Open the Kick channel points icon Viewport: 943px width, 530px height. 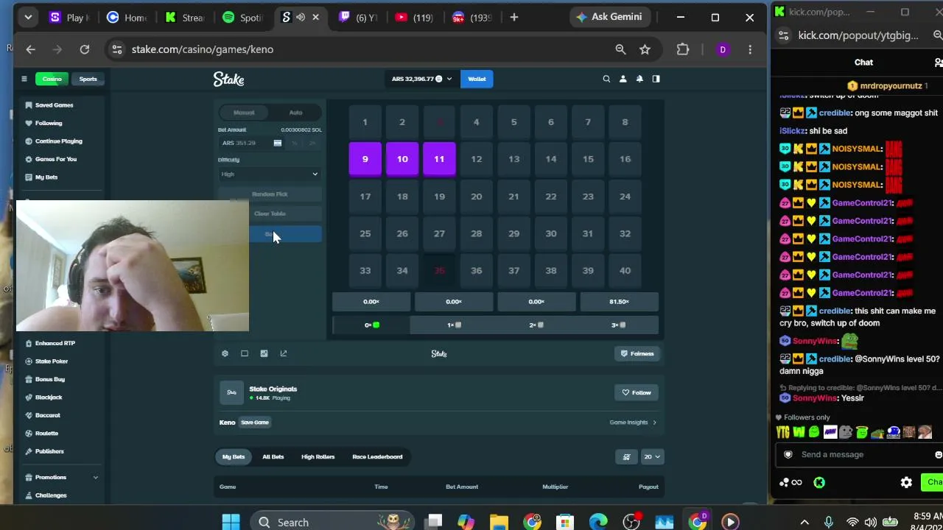[790, 483]
